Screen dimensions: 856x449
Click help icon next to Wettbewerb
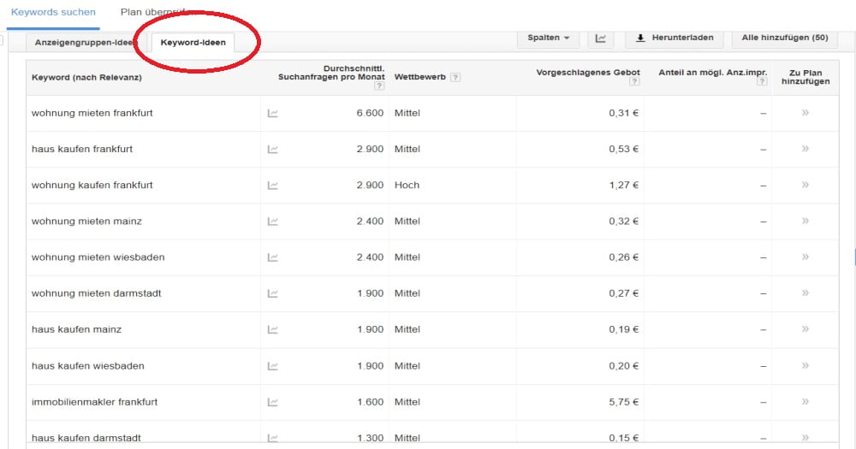[455, 78]
